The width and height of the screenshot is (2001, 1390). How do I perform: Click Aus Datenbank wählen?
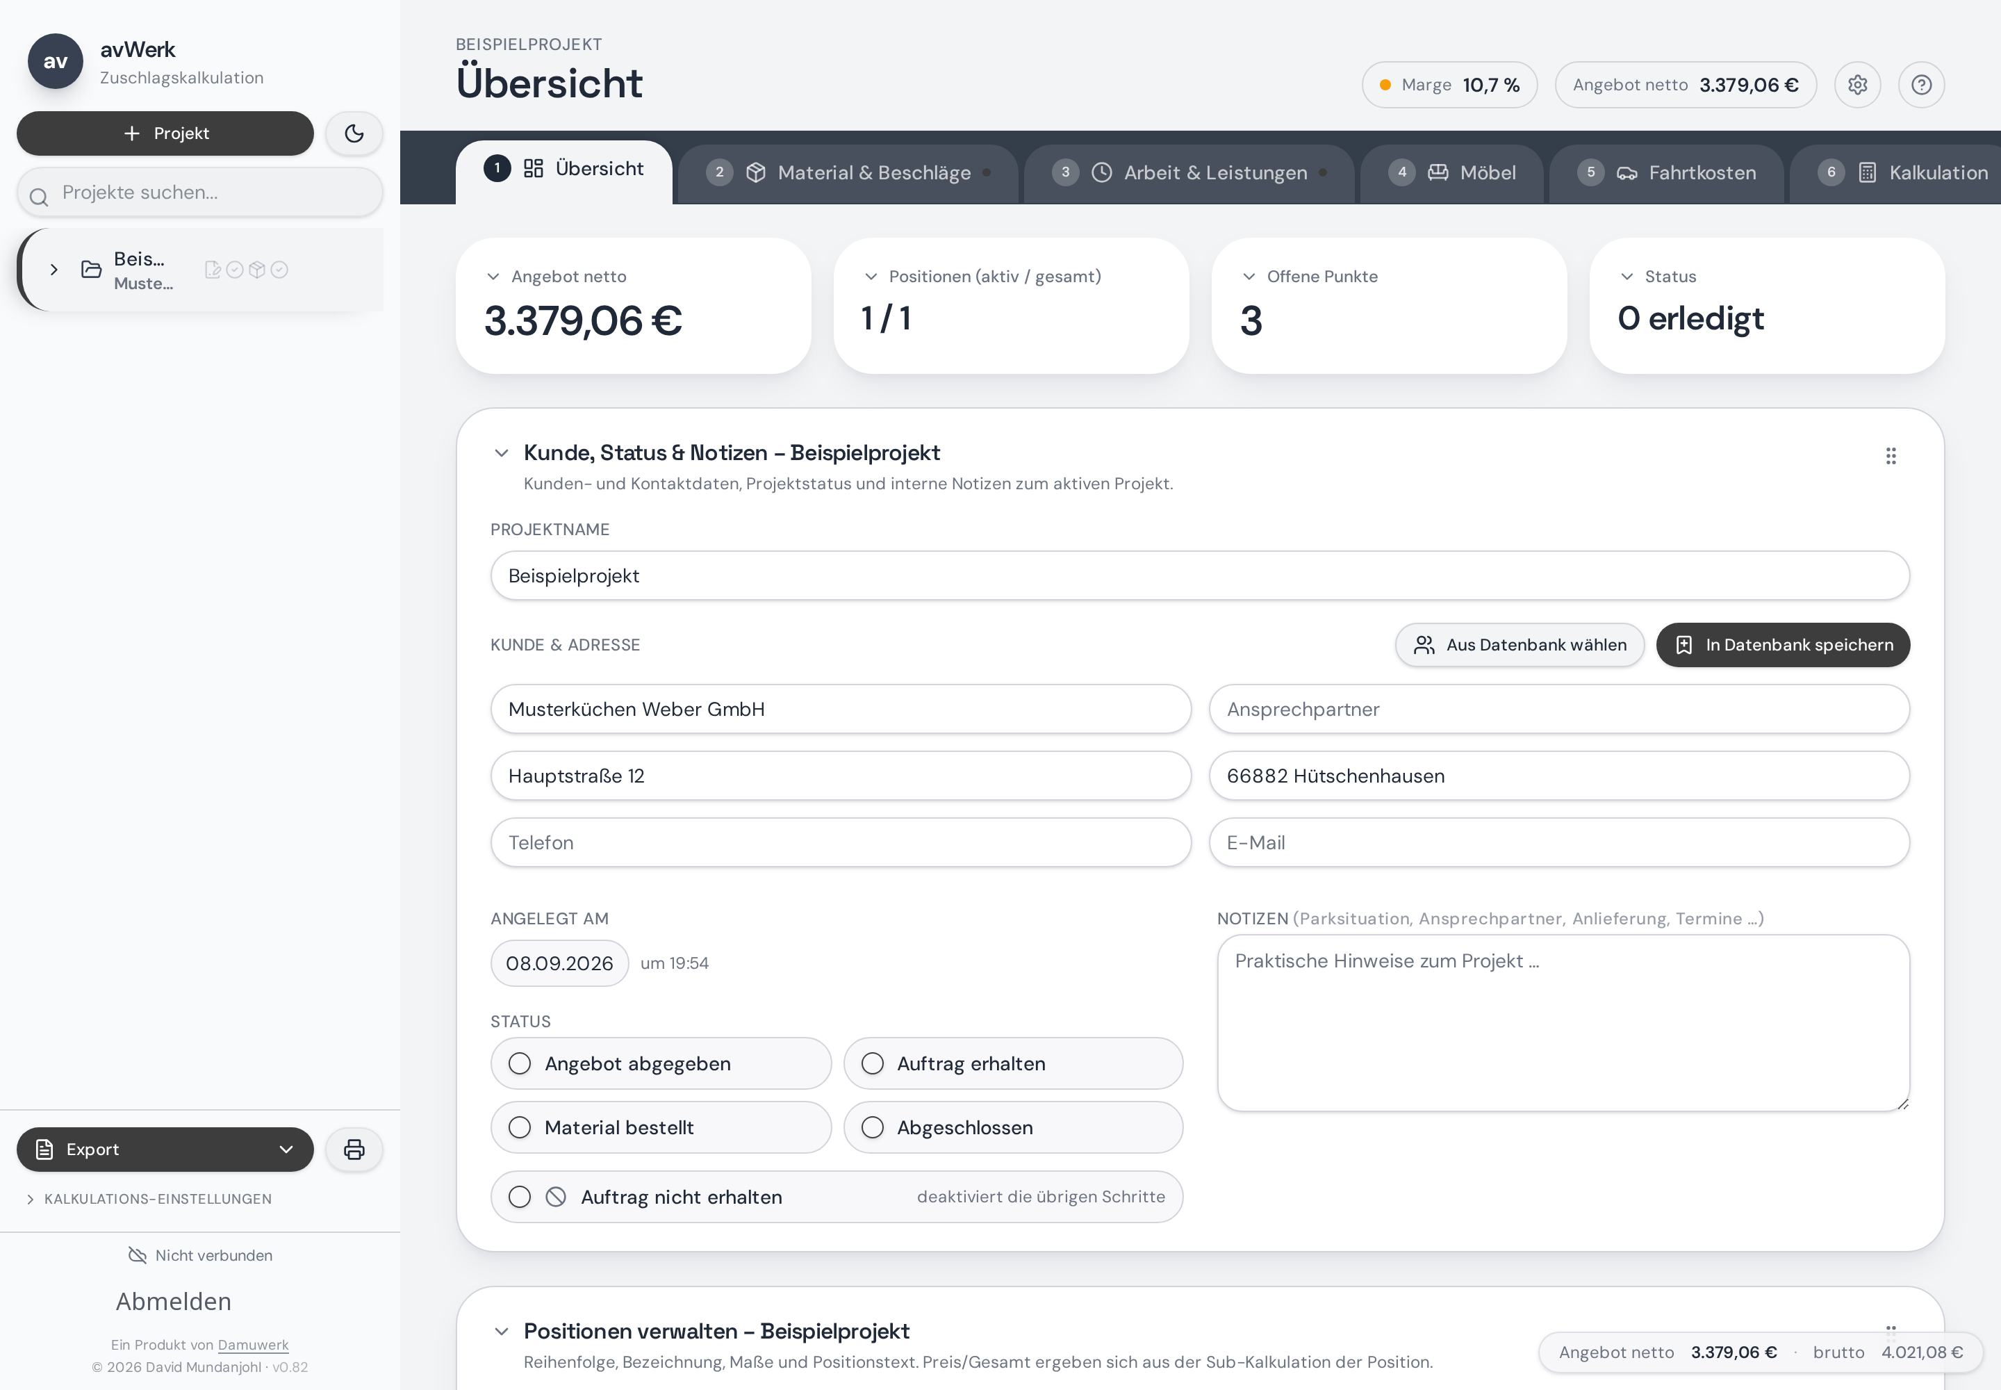pyautogui.click(x=1520, y=644)
